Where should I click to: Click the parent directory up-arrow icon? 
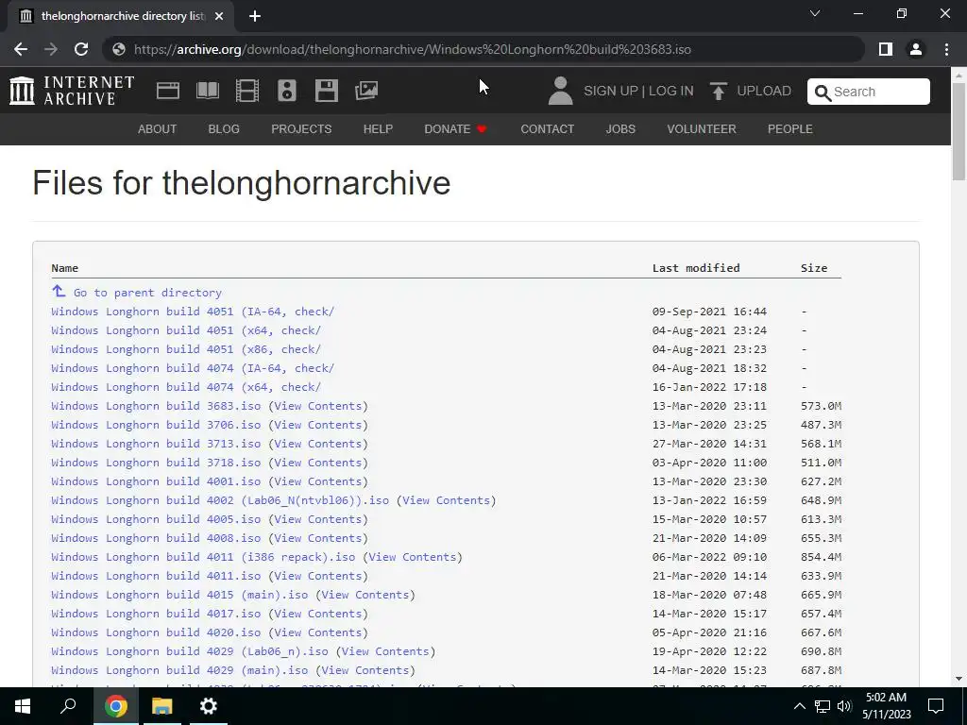59,291
